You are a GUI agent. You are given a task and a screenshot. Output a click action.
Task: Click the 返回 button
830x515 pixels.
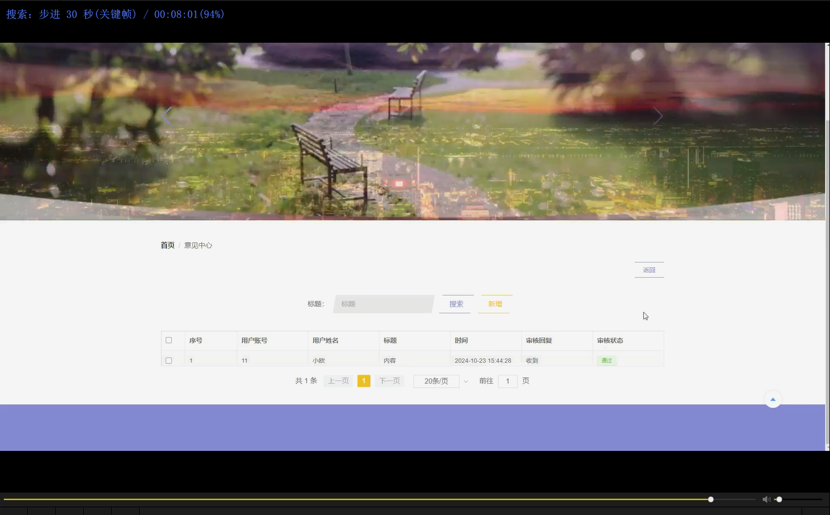click(x=649, y=270)
